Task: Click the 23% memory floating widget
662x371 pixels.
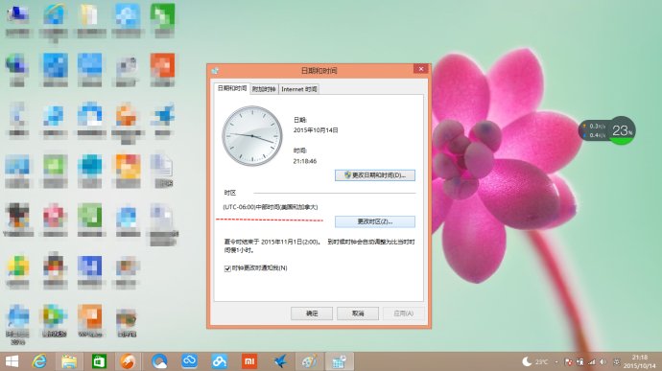Action: pyautogui.click(x=622, y=130)
